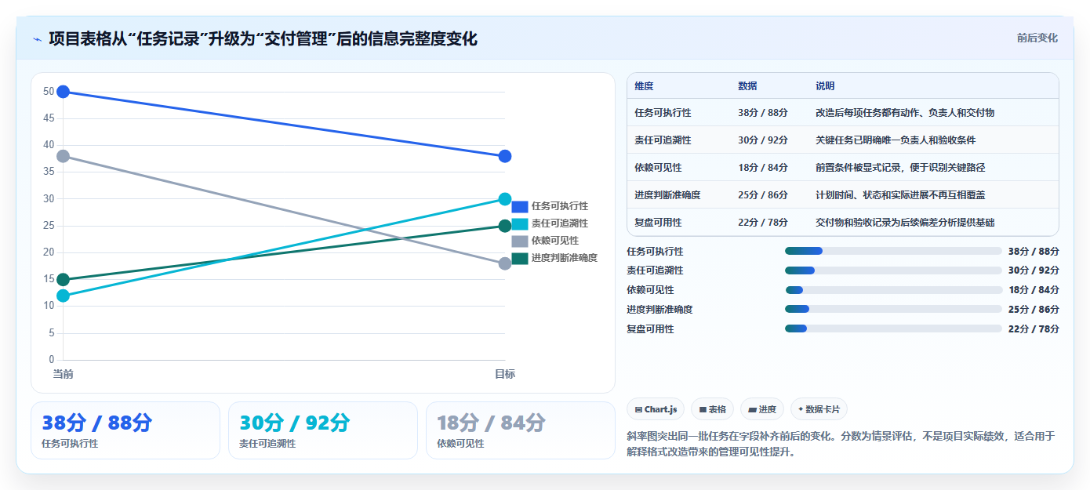
Task: Toggle the cyan 责任可追溯性 legend swatch
Action: tap(520, 223)
